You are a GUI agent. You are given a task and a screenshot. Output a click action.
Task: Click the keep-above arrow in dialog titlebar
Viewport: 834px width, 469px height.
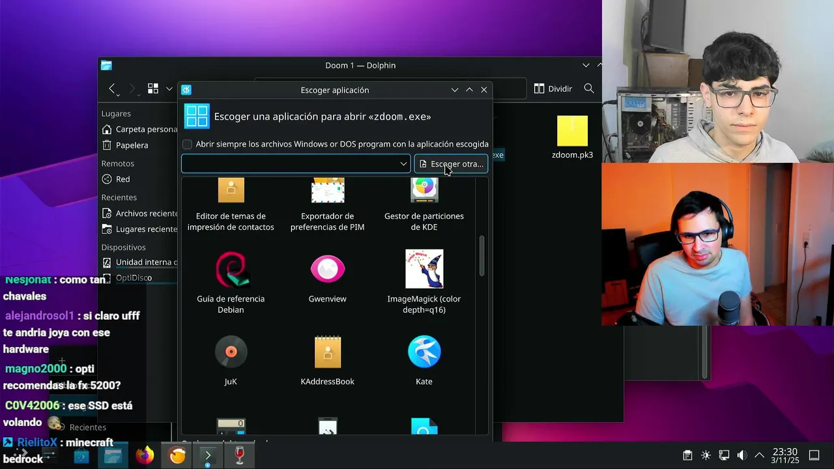click(x=469, y=90)
